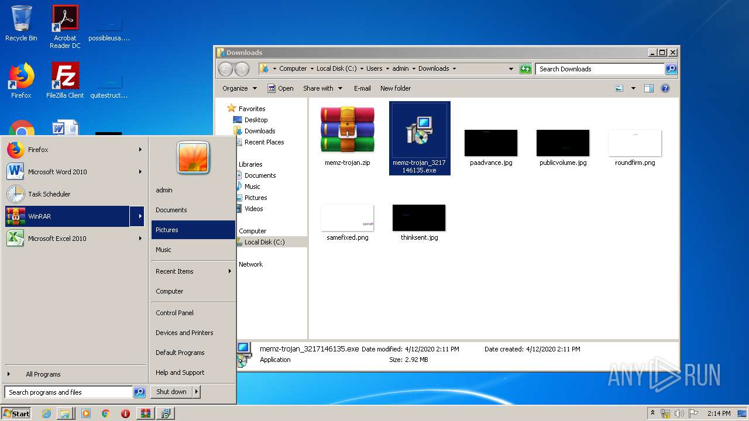Screen dimensions: 749x421
Task: Show hidden tray icons arrow
Action: [x=653, y=413]
